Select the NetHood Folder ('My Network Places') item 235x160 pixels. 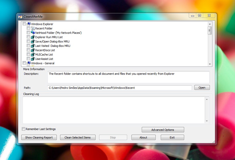tap(58, 33)
